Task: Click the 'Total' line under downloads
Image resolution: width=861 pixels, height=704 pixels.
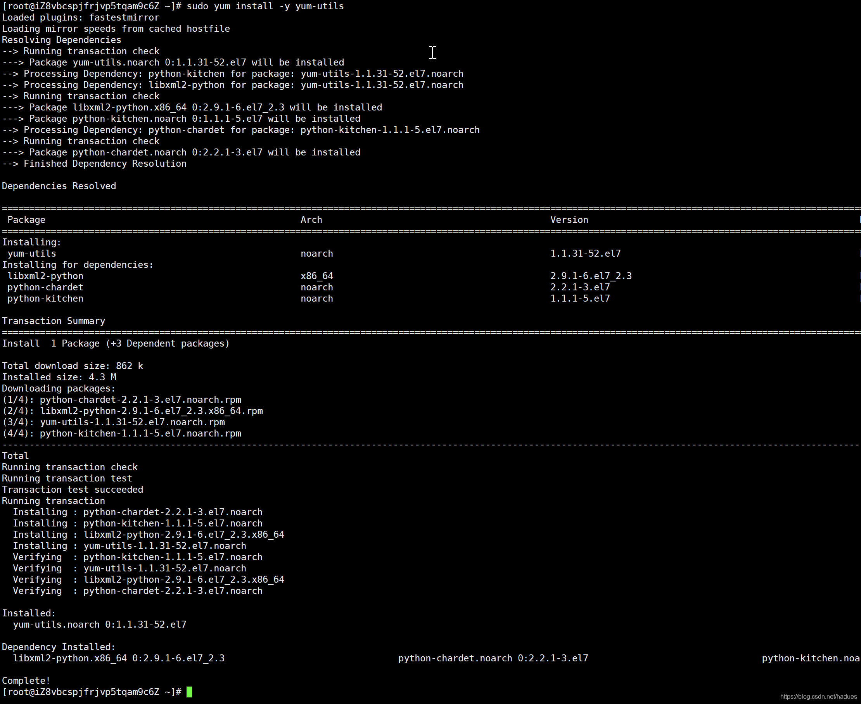Action: [x=16, y=456]
